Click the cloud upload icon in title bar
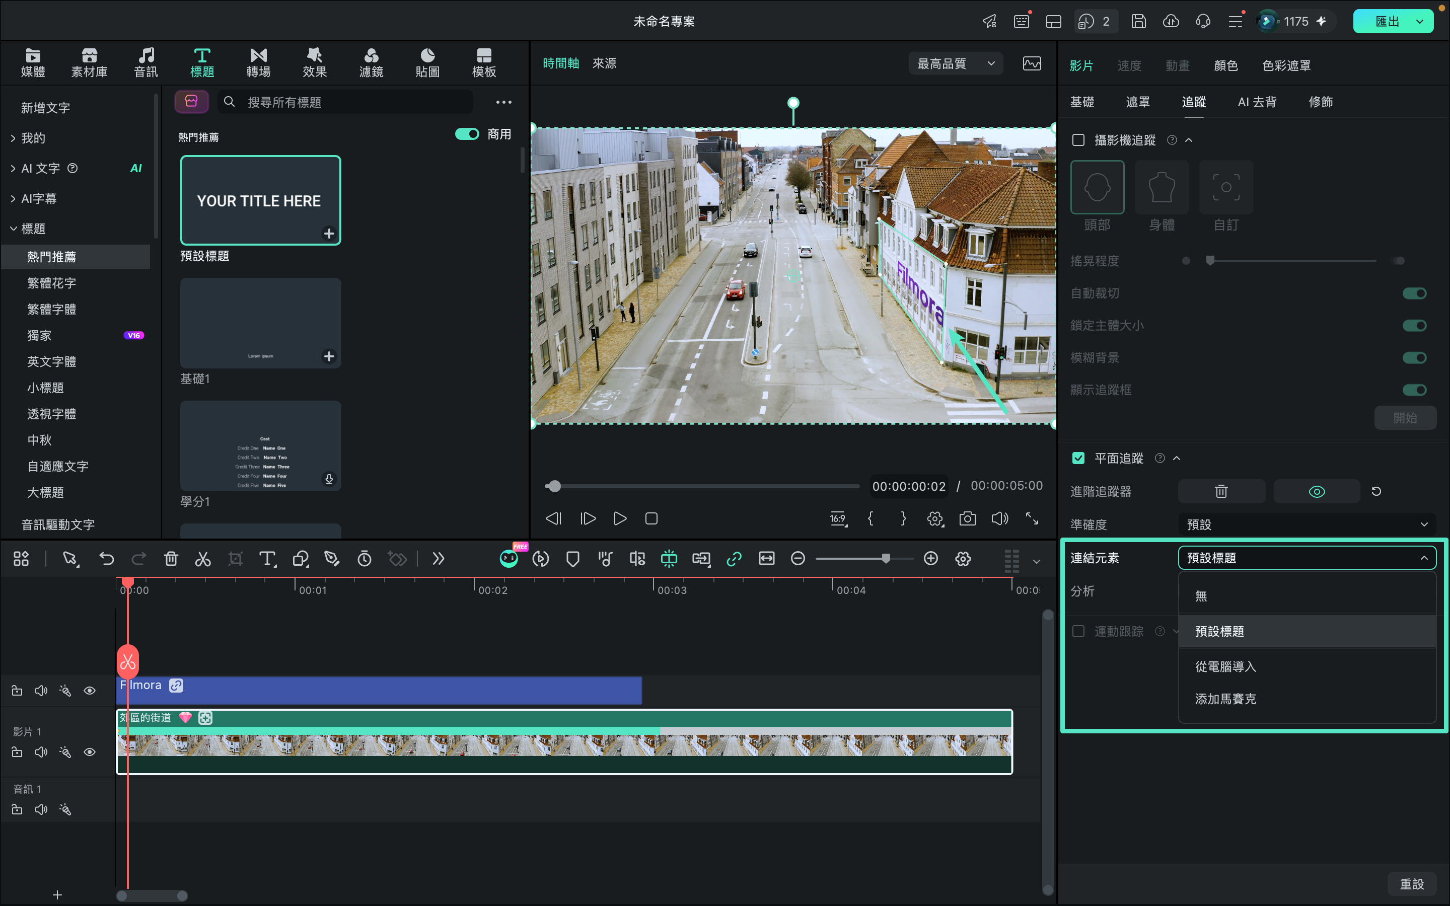The image size is (1450, 906). pos(1171,22)
